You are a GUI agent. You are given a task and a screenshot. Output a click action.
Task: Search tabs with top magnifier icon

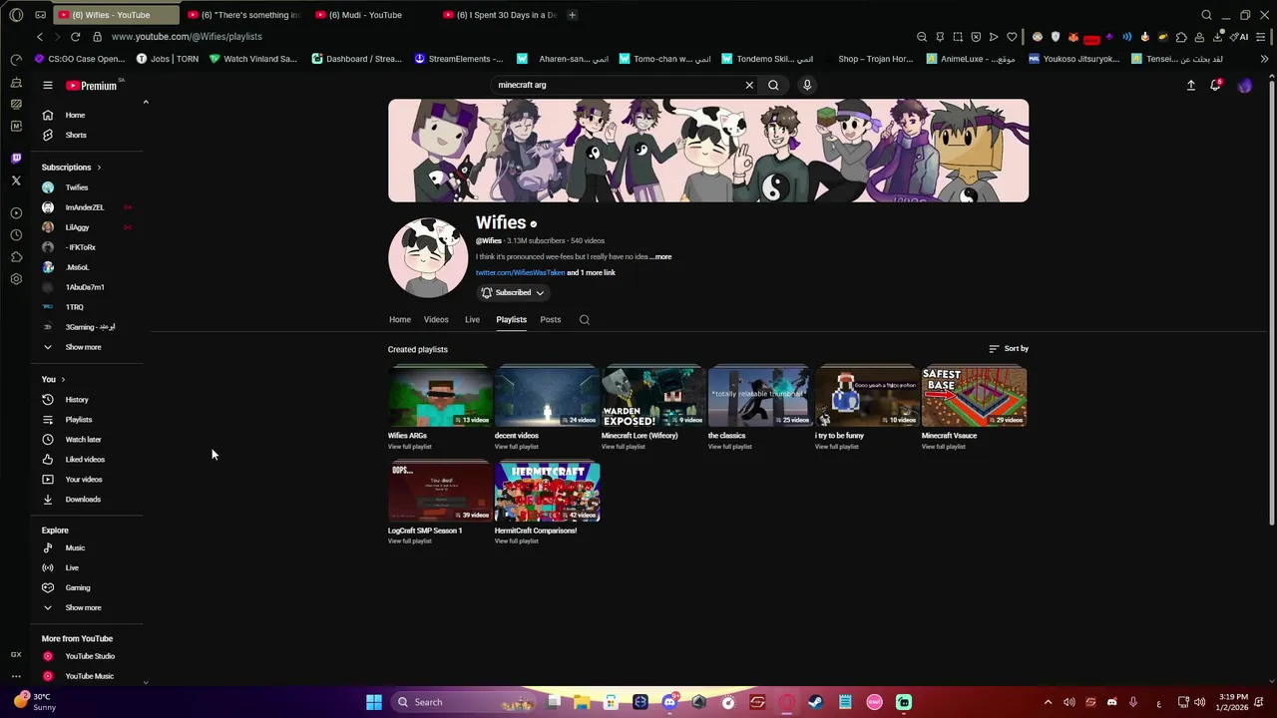pos(1206,15)
